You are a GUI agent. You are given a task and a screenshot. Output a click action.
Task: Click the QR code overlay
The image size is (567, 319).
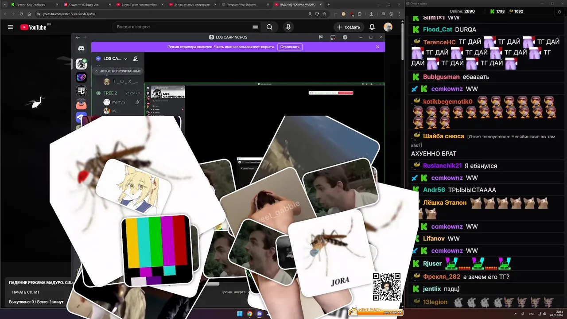[x=387, y=287]
